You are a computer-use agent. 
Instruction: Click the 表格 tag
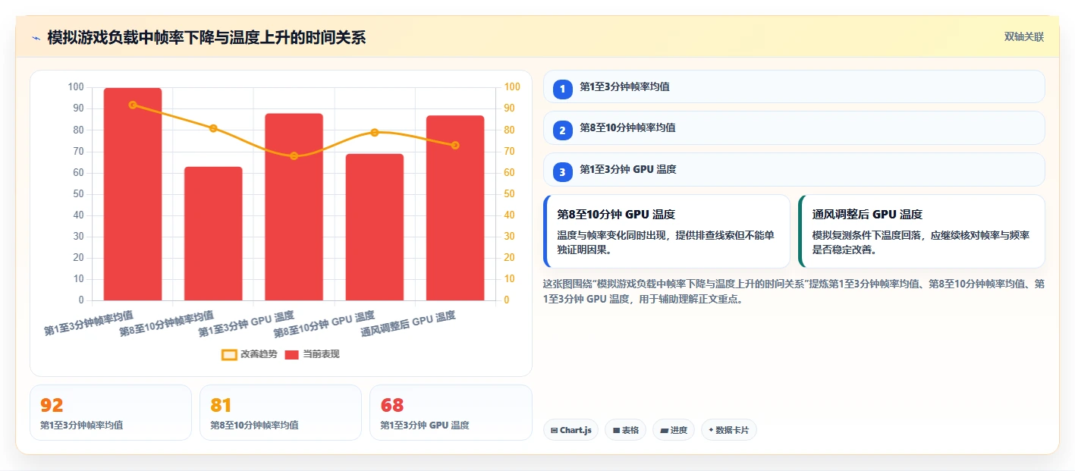point(625,430)
